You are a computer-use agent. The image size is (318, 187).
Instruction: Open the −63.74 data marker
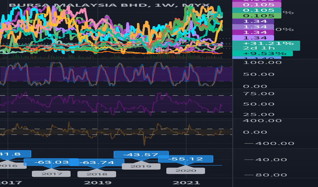97,163
